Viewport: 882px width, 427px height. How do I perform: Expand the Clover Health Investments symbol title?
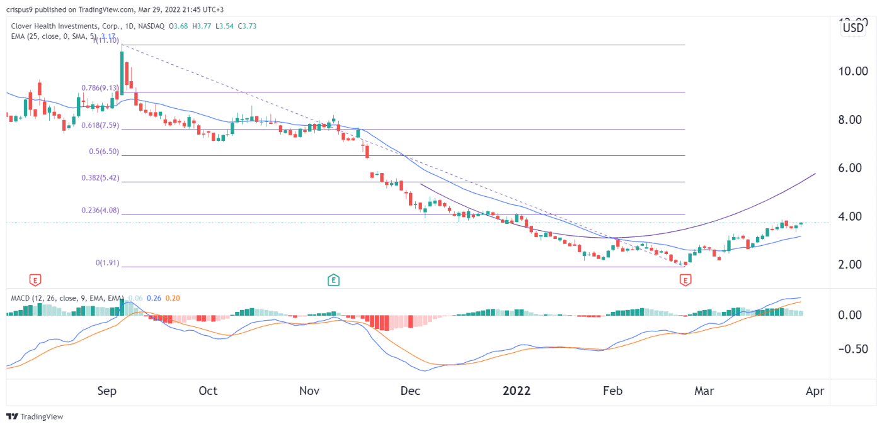coord(66,26)
